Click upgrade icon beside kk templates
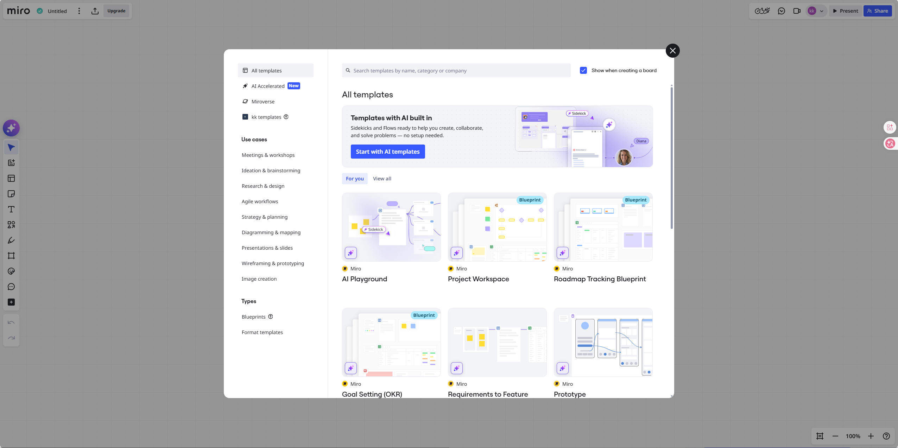Viewport: 898px width, 448px height. click(286, 117)
